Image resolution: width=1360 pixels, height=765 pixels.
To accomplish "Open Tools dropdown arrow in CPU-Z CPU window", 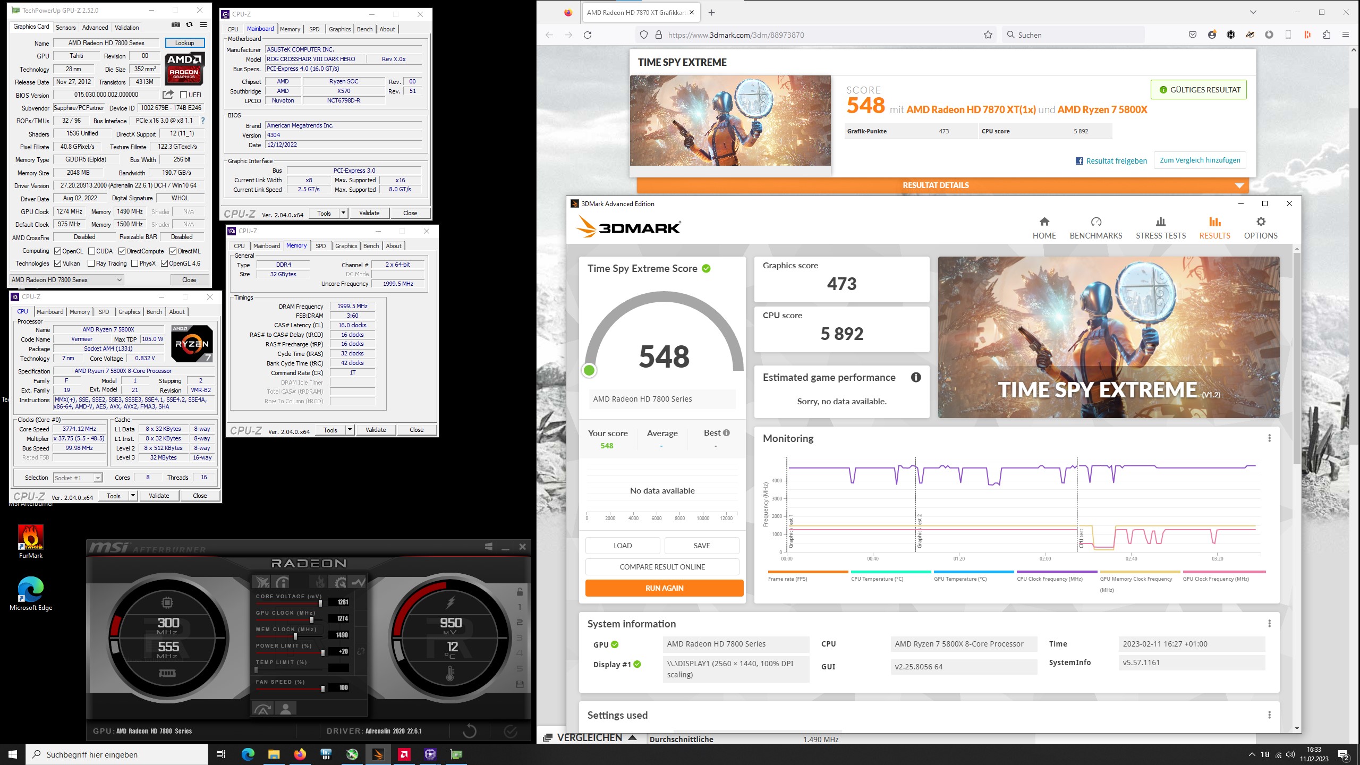I will pos(133,496).
